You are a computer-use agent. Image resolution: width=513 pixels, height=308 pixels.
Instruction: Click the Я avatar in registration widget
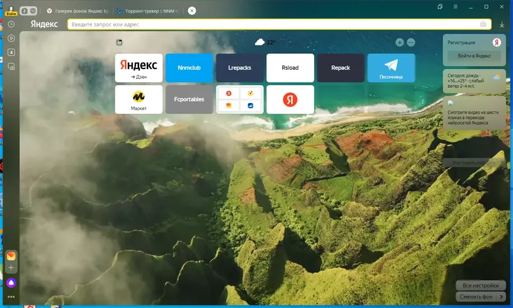pyautogui.click(x=496, y=42)
